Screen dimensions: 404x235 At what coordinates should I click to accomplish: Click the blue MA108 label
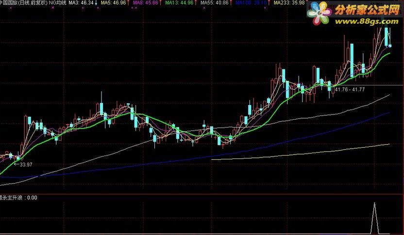point(251,3)
